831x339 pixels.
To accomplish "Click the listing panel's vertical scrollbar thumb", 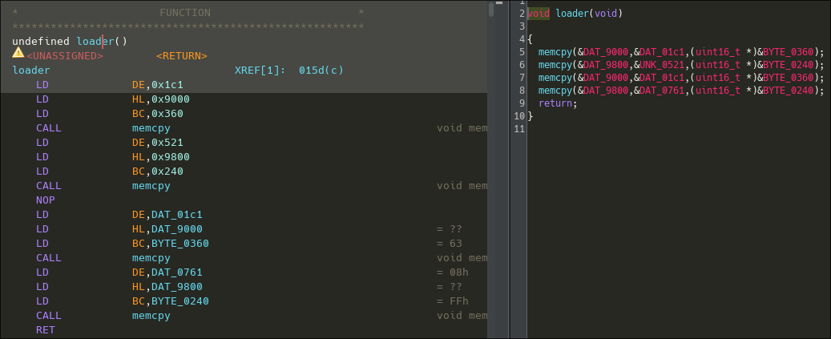I will [x=491, y=10].
